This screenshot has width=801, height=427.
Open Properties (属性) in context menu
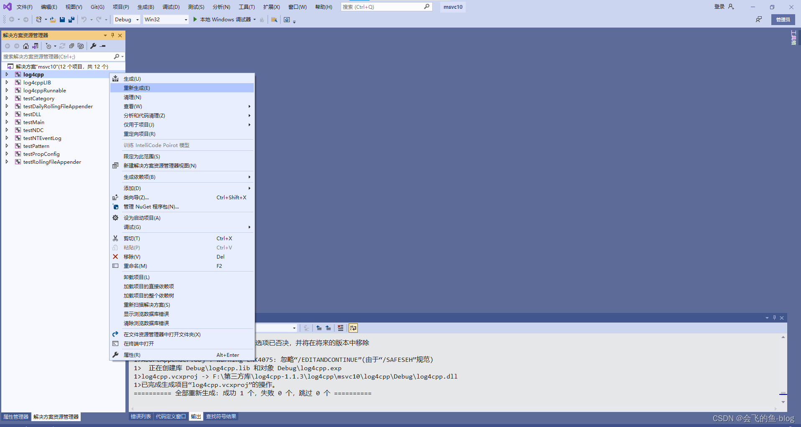click(x=182, y=355)
